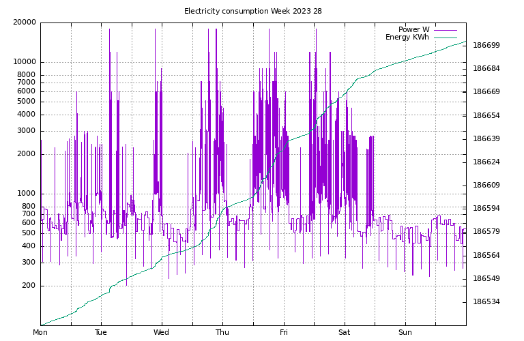Image resolution: width=524 pixels, height=341 pixels.
Task: Click the 'Energy KWh' legend label
Action: pyautogui.click(x=407, y=37)
